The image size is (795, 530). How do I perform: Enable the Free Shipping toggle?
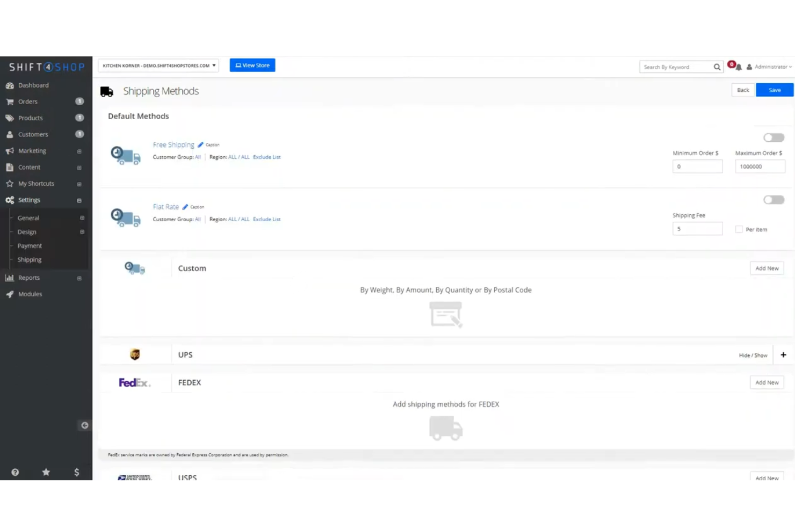pos(774,137)
